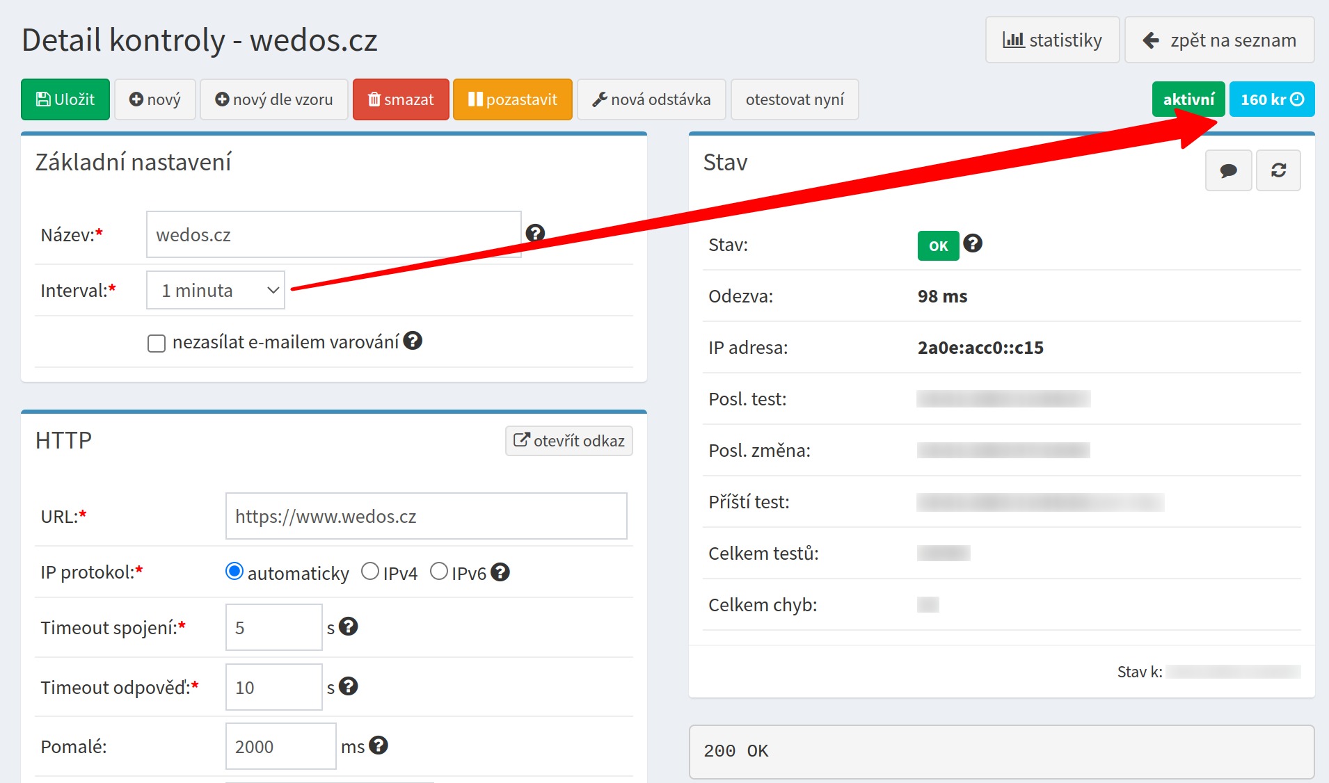1329x783 pixels.
Task: Toggle nezasílat e-mailem varování checkbox
Action: [x=157, y=344]
